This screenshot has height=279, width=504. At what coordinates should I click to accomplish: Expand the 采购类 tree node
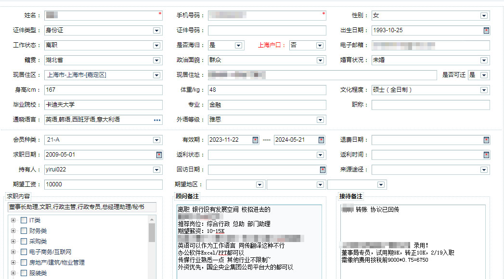tap(13, 242)
